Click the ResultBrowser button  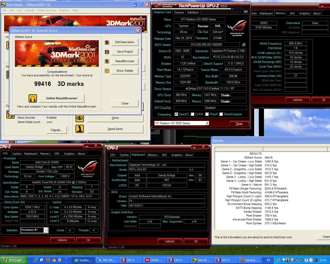point(125,61)
